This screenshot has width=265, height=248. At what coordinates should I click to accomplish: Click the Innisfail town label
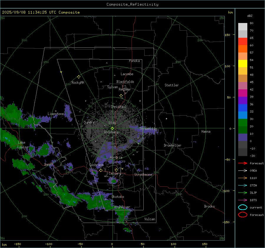pyautogui.click(x=119, y=107)
